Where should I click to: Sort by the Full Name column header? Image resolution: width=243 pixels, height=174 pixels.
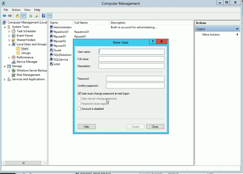[91, 23]
